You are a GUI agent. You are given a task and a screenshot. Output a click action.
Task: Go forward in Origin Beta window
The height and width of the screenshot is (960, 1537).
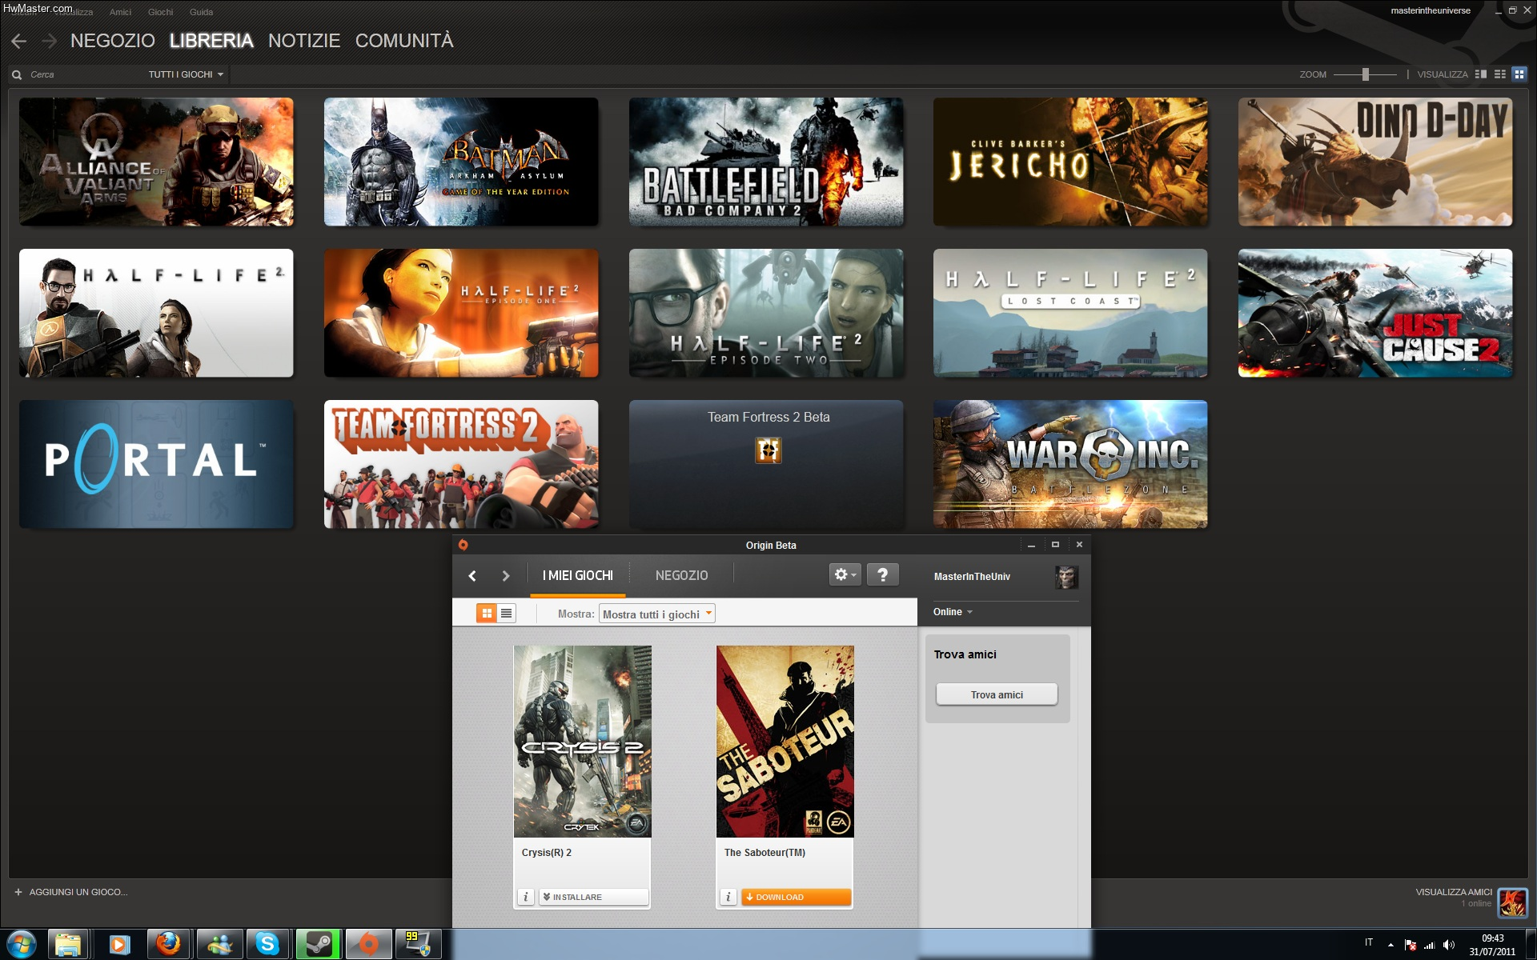pos(505,576)
